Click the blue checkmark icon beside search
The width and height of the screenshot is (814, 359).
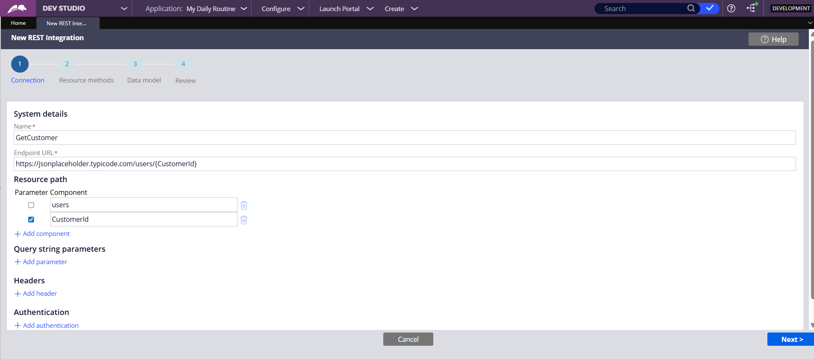(x=710, y=9)
